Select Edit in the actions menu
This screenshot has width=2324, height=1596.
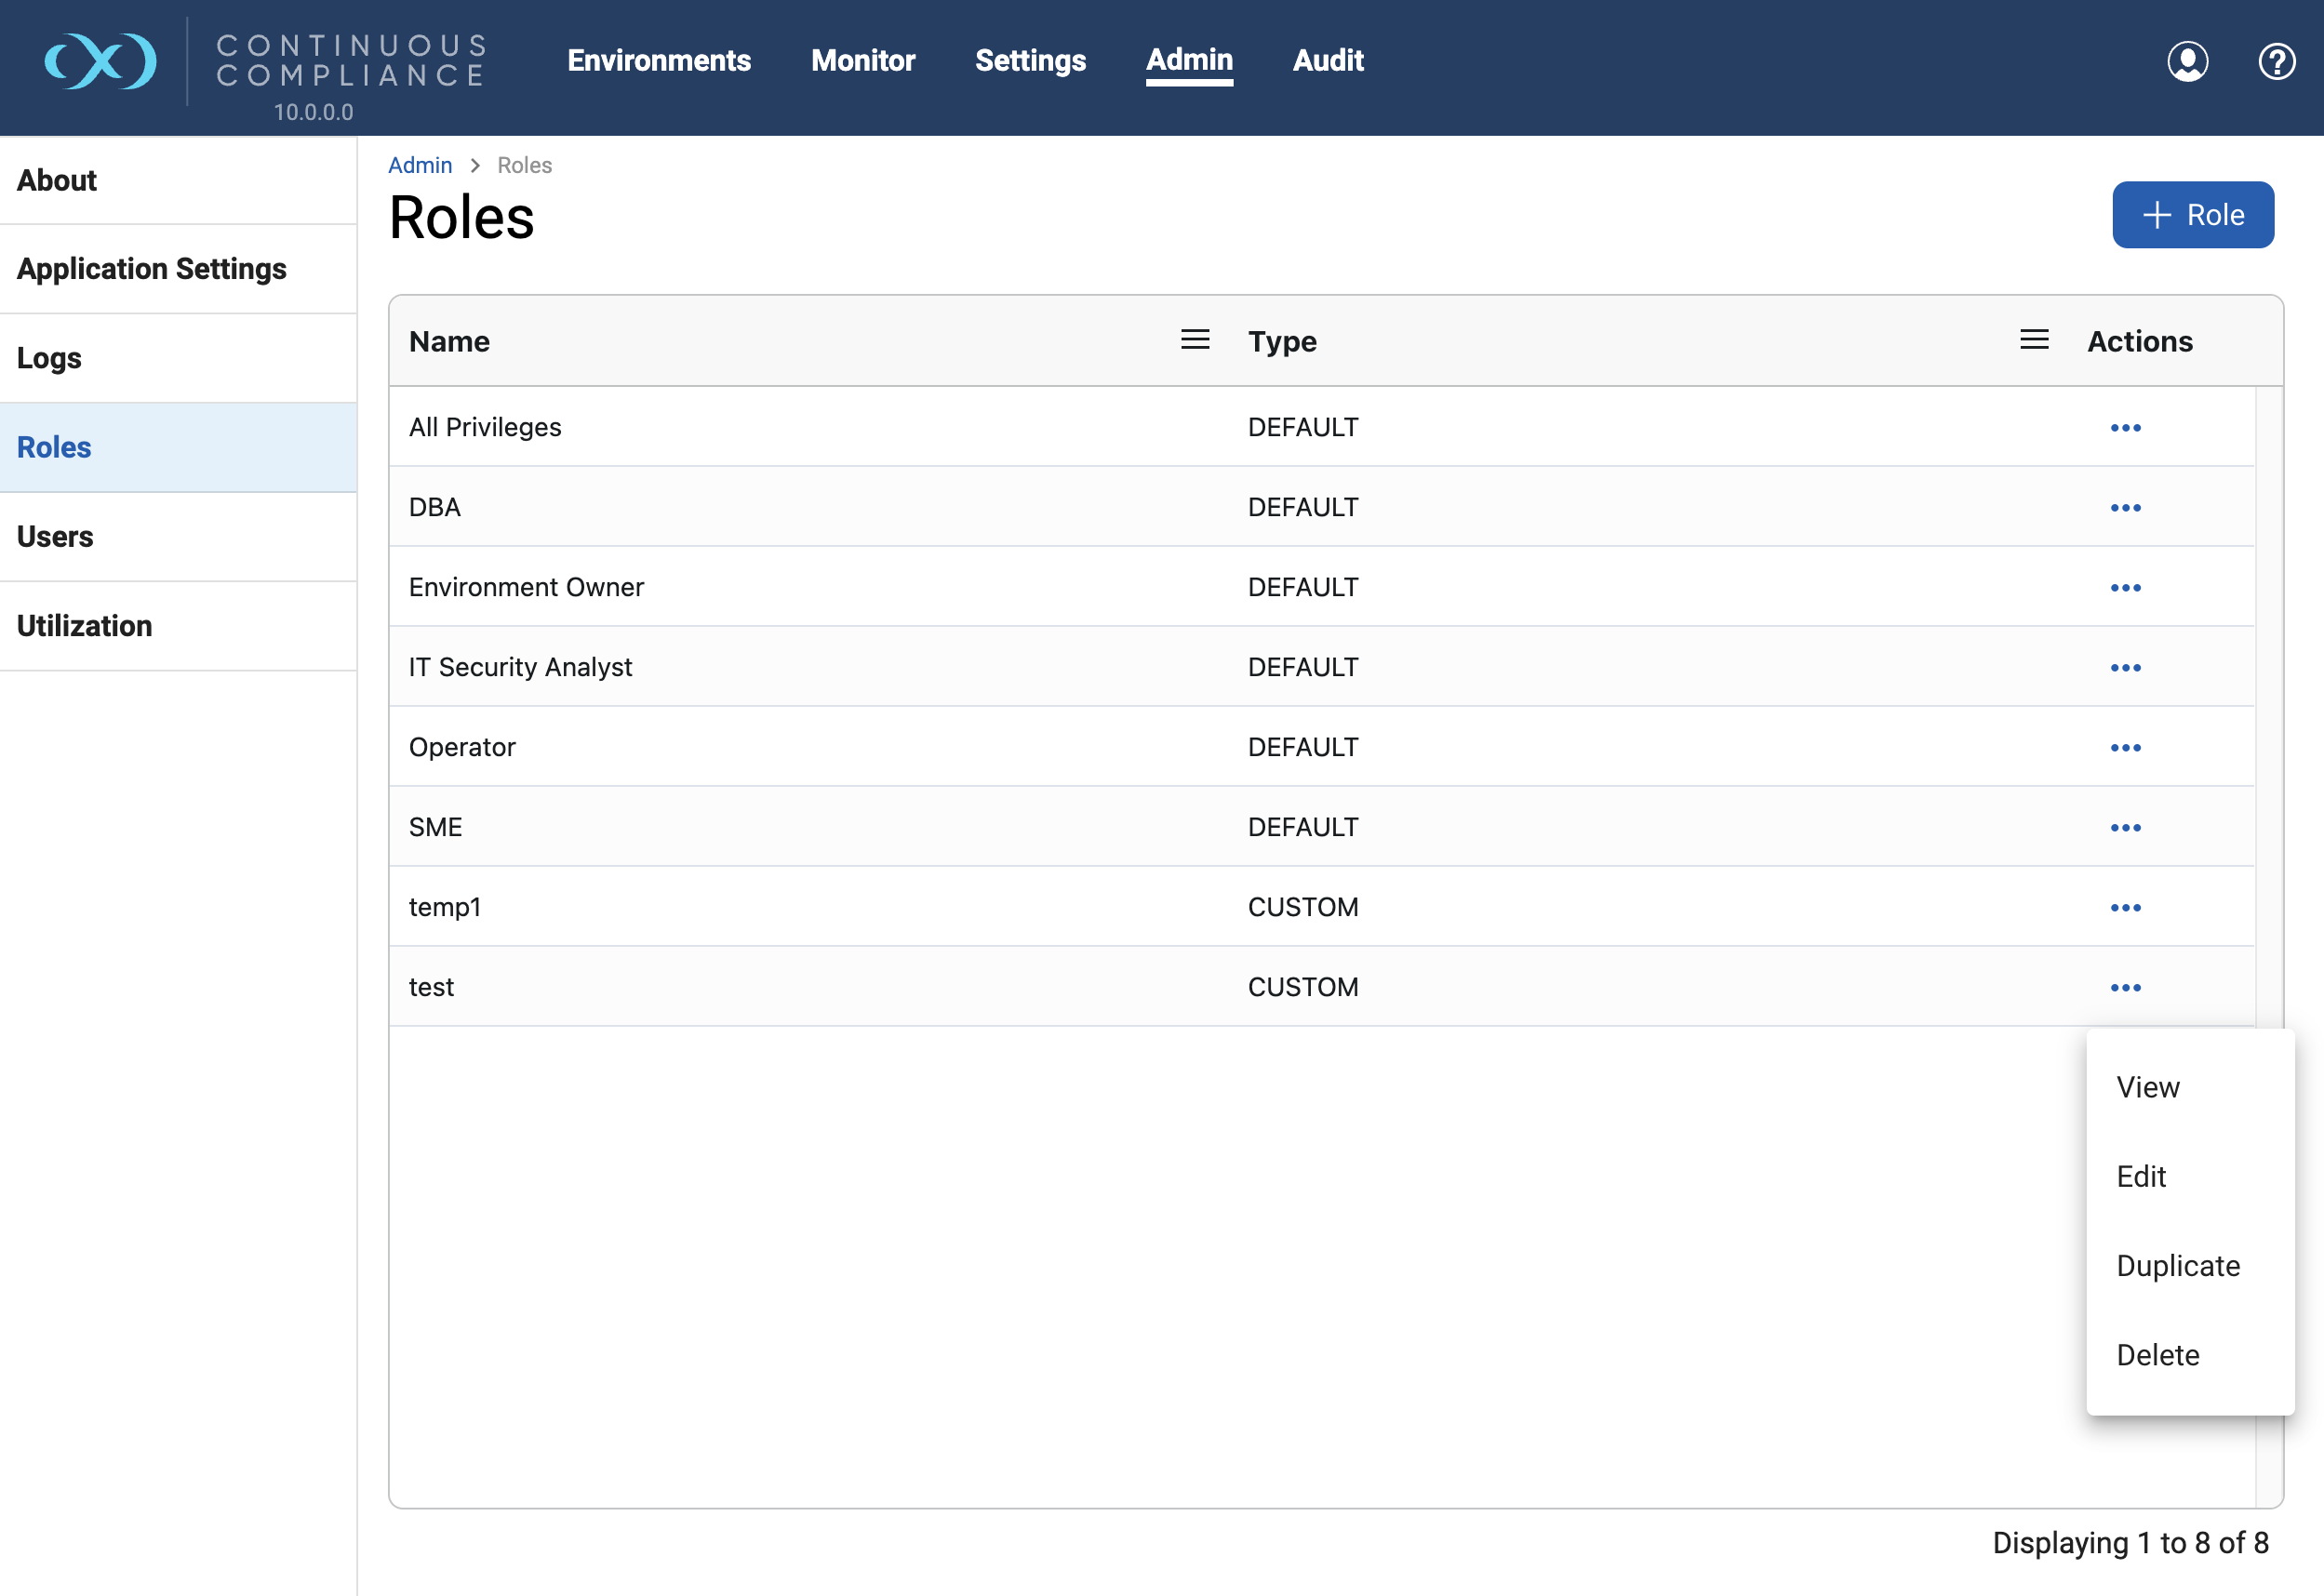(x=2141, y=1177)
